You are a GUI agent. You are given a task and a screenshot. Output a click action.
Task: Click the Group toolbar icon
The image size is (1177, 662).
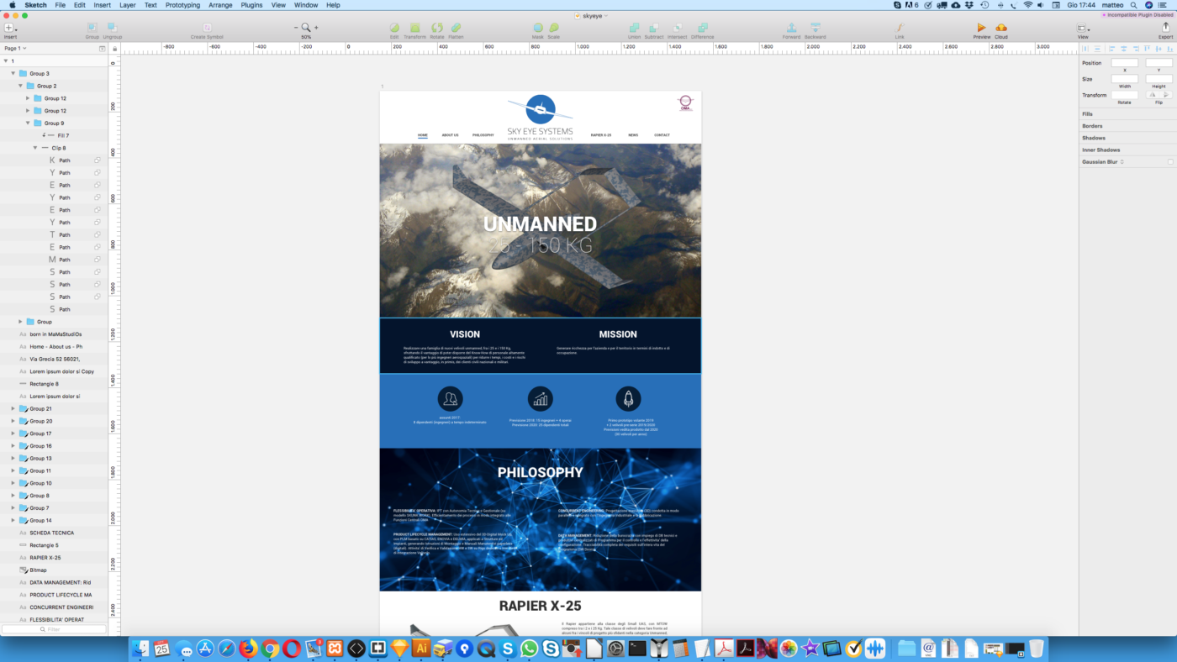click(92, 28)
